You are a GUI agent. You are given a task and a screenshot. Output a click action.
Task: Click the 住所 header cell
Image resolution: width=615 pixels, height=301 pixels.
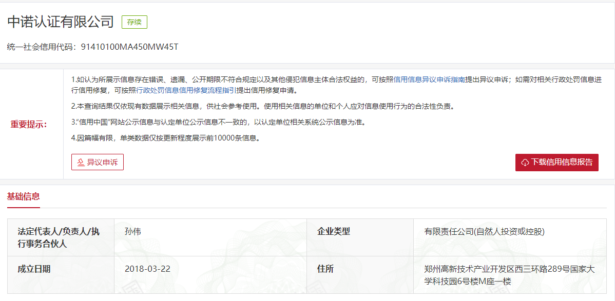325,269
